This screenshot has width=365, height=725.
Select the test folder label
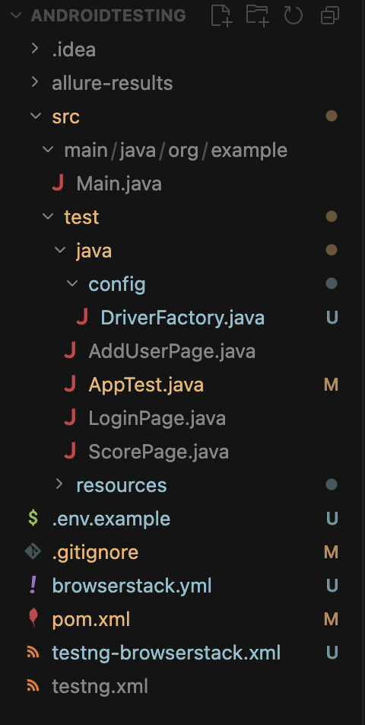pyautogui.click(x=81, y=217)
